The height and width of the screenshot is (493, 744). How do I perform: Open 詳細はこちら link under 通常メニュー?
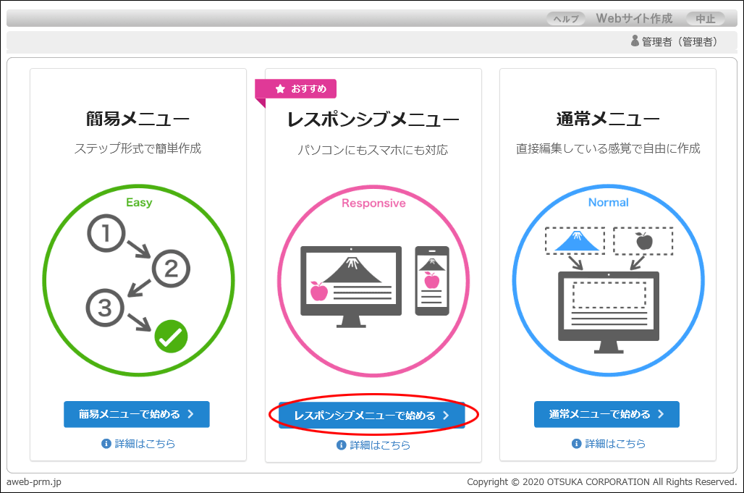tap(615, 444)
